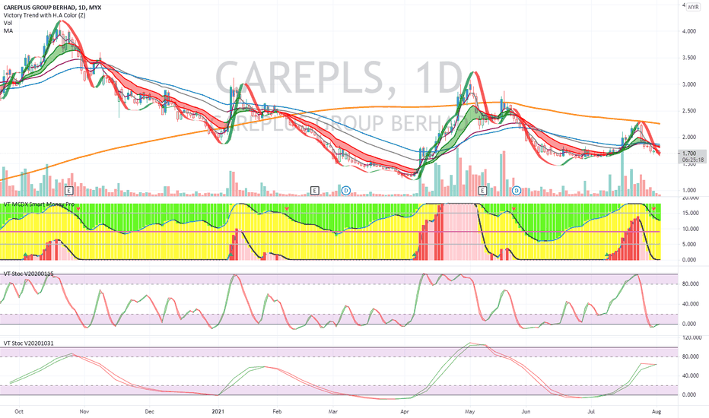This screenshot has width=709, height=418.
Task: Click the MYR currency badge
Action: (693, 8)
